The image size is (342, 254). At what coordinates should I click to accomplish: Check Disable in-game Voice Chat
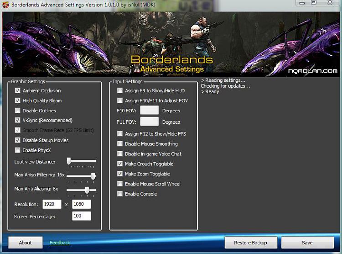120,153
